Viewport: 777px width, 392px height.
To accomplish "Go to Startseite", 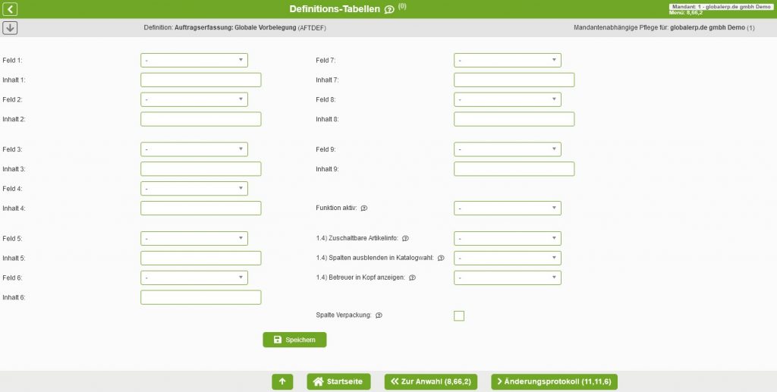I will 338,381.
